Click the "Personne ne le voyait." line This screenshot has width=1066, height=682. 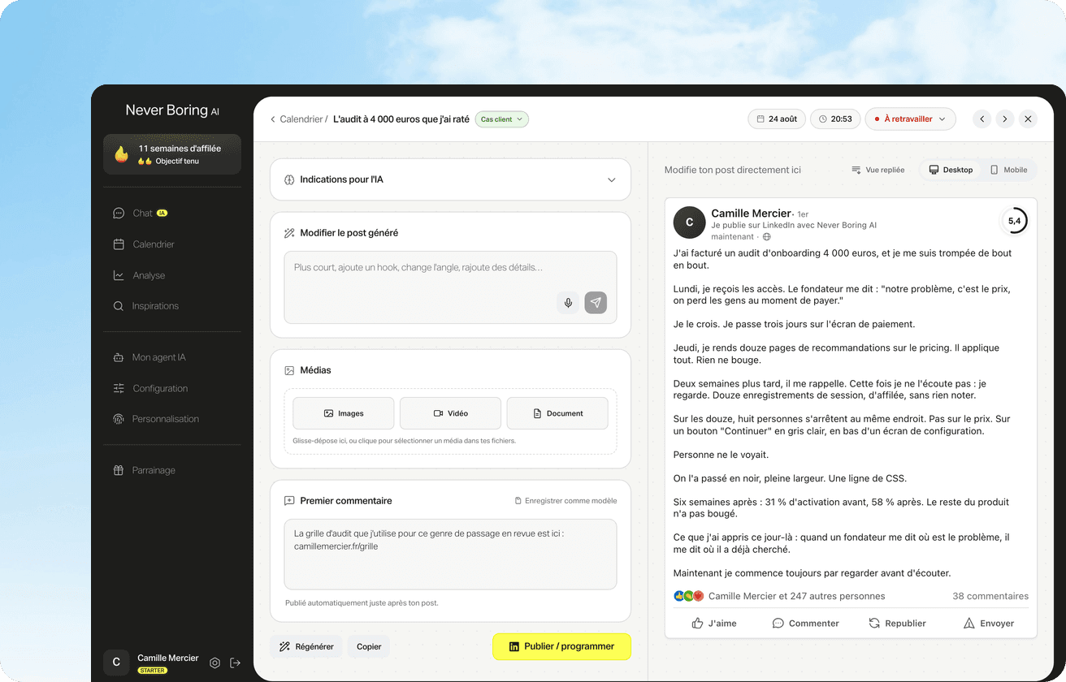[x=721, y=455]
